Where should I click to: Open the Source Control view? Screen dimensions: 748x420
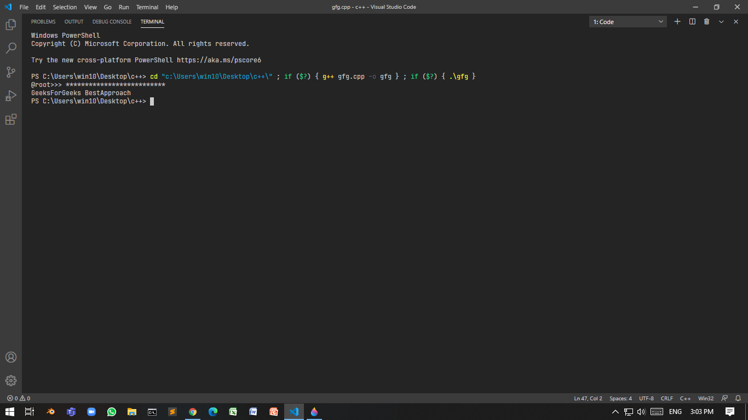[x=11, y=72]
